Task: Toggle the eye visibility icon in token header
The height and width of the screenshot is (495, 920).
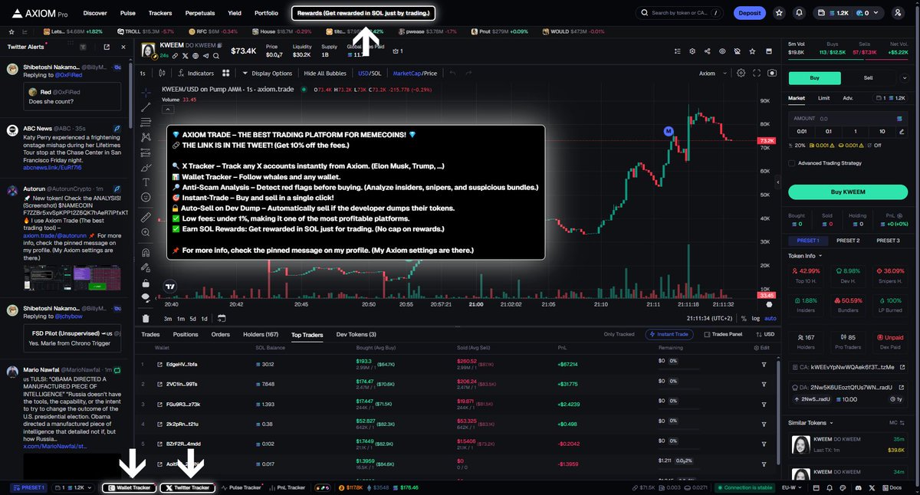Action: tap(722, 51)
